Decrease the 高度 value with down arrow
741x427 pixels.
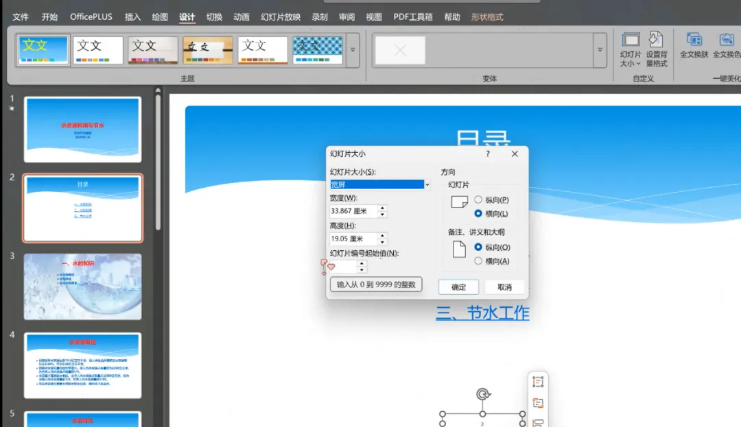[382, 242]
